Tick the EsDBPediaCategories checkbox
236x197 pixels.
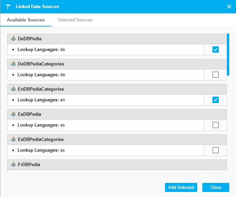click(215, 150)
